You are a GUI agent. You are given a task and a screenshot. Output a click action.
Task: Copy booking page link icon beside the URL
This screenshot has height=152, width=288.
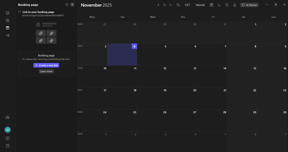(19, 12)
